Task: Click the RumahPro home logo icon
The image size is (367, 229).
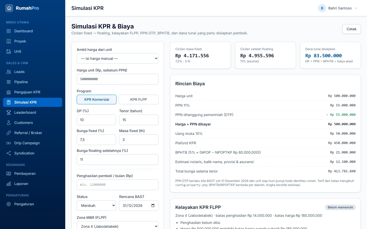Action: [x=9, y=8]
